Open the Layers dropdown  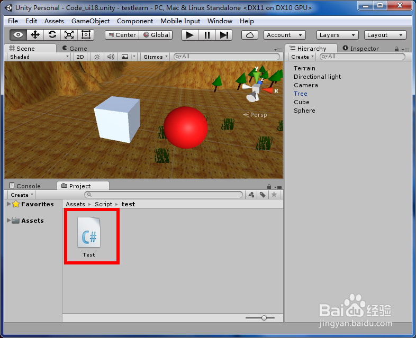338,35
